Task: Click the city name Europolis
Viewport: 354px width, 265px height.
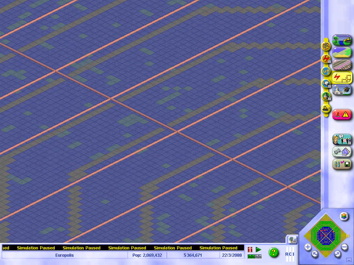Action: tap(65, 255)
